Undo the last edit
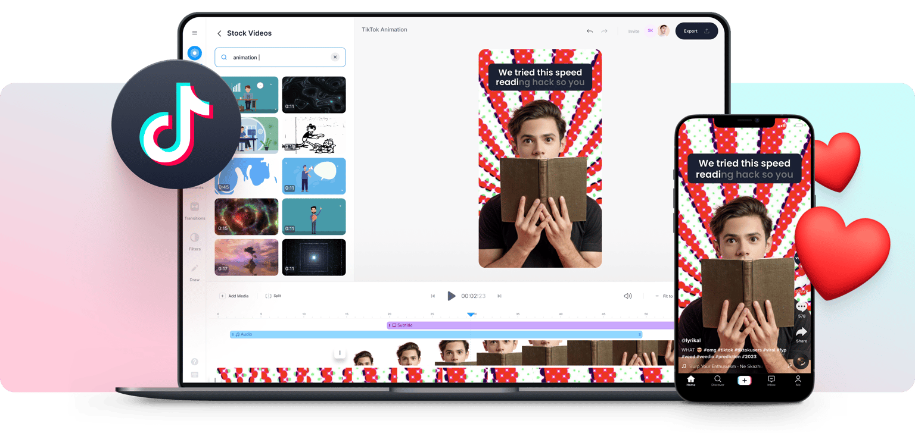 590,31
